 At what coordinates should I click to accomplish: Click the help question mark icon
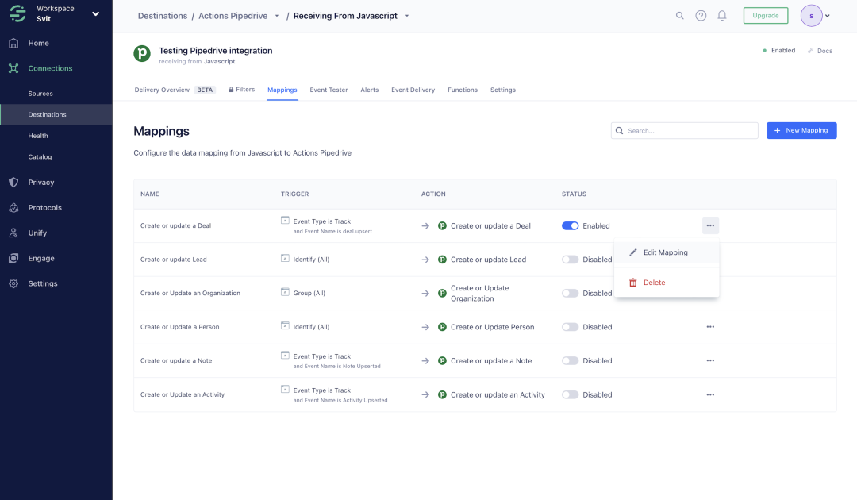tap(701, 15)
